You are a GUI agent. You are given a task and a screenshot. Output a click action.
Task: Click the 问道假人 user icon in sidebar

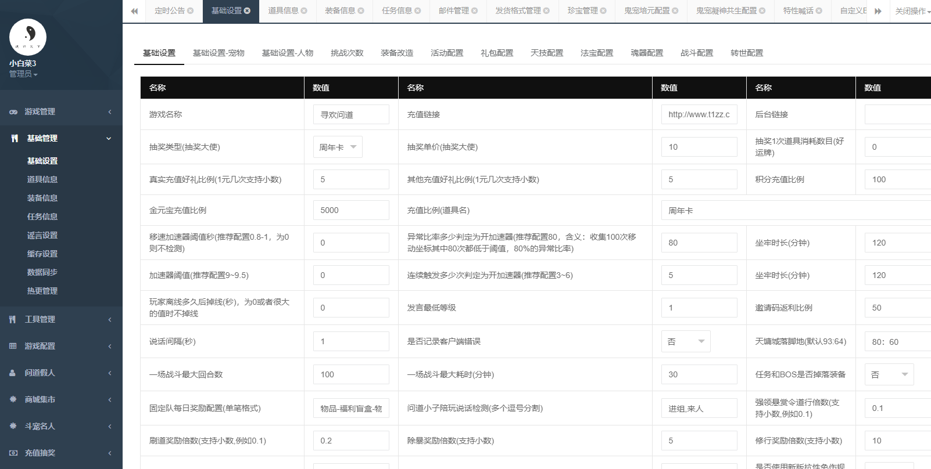[x=13, y=373]
